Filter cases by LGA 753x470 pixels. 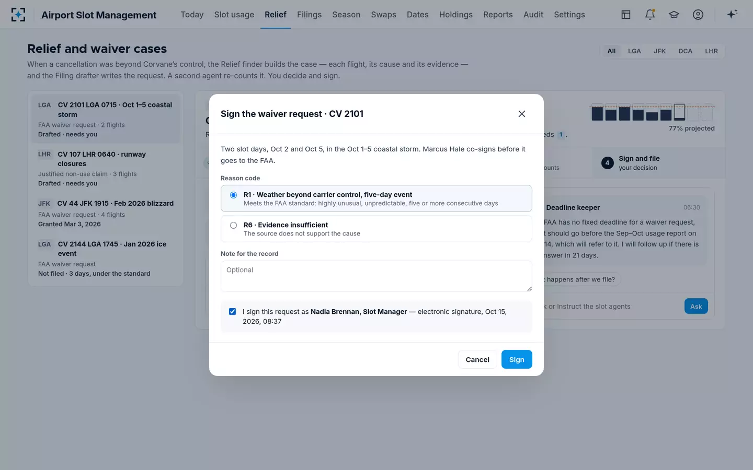(634, 51)
